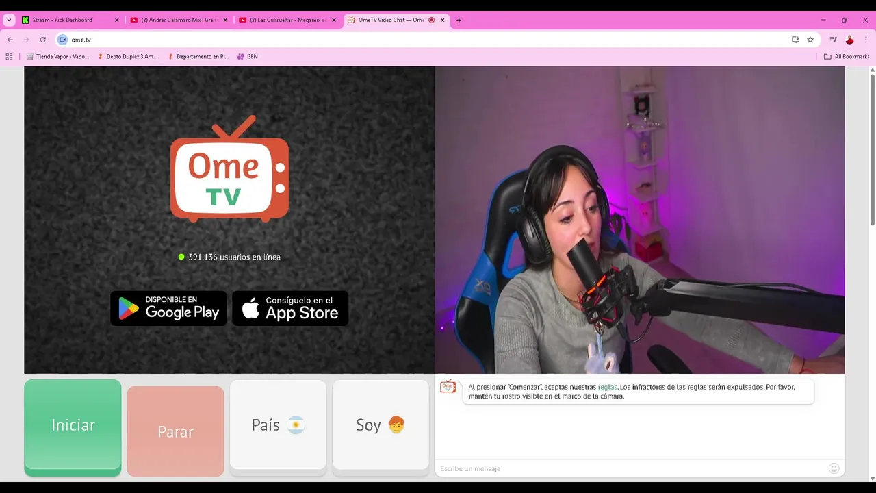Focus the Escribe un mensaje field

pyautogui.click(x=630, y=468)
